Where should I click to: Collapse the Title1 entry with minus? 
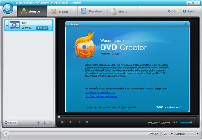(x=7, y=25)
